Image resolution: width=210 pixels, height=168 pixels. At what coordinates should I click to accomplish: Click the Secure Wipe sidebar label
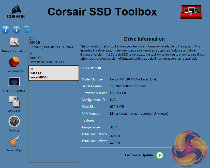tap(14, 150)
